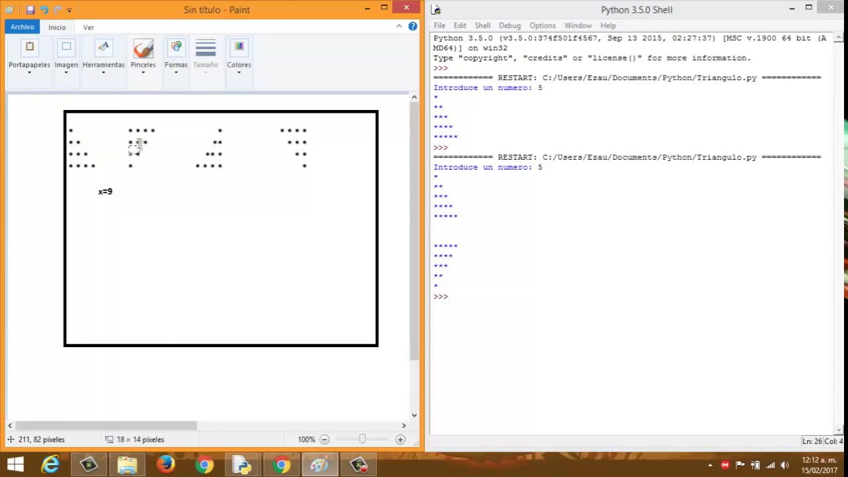The width and height of the screenshot is (848, 477).
Task: Click the Formas shapes icon
Action: coord(176,48)
